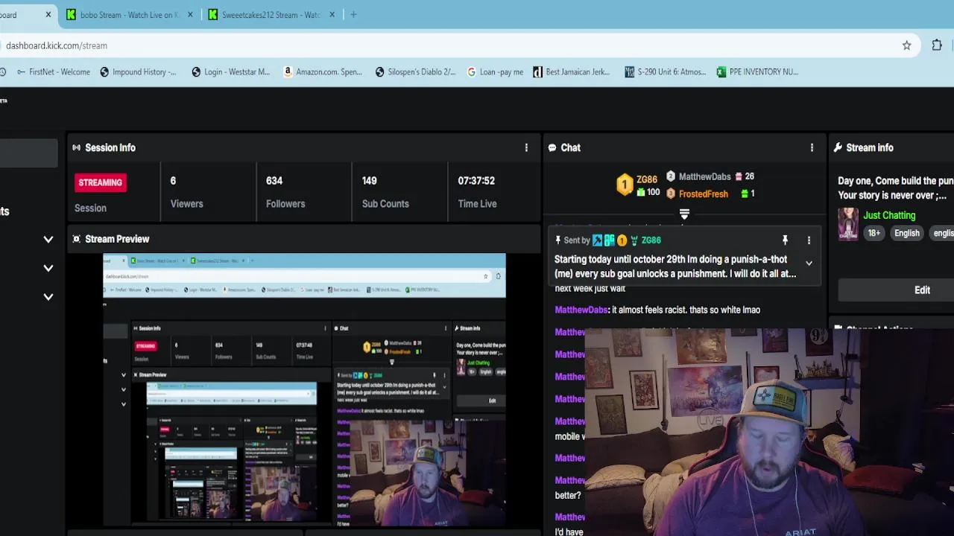This screenshot has height=536, width=954.
Task: Open the PPE INVENTORY bookmark
Action: tap(757, 72)
